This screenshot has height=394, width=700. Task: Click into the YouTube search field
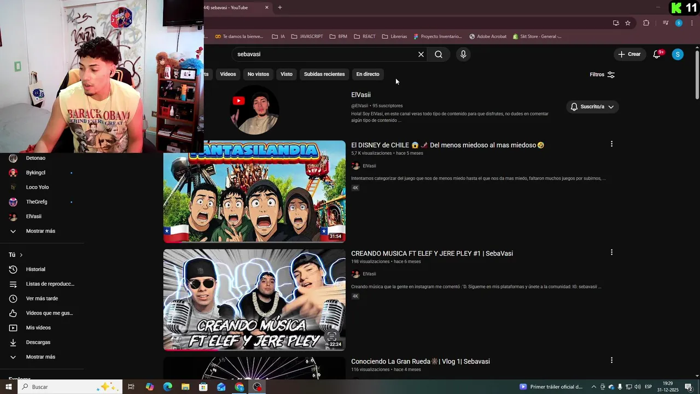point(325,54)
